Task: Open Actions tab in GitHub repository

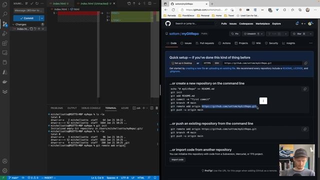Action: pyautogui.click(x=224, y=43)
